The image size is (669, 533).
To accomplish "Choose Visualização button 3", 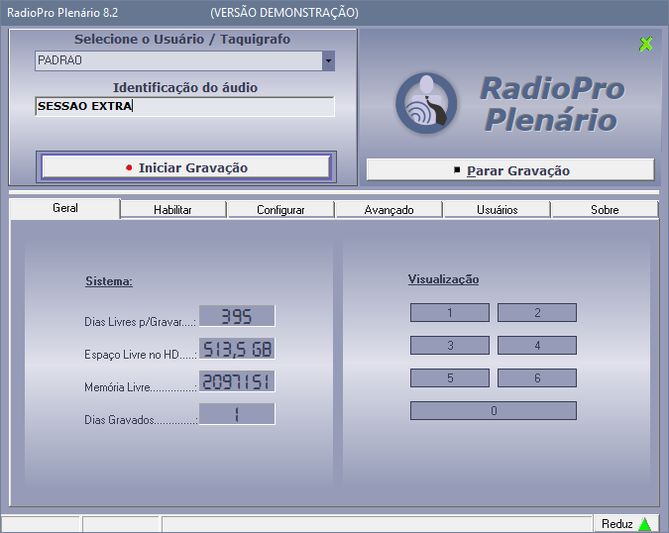I will (x=450, y=346).
